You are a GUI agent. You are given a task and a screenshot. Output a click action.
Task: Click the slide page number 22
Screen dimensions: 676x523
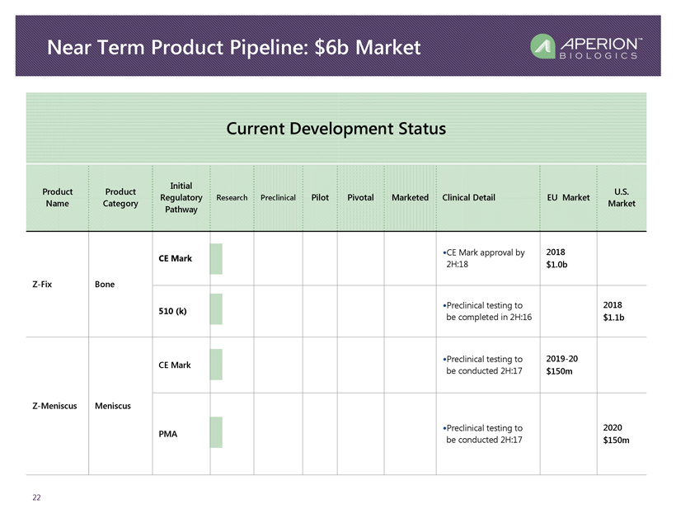[x=36, y=497]
